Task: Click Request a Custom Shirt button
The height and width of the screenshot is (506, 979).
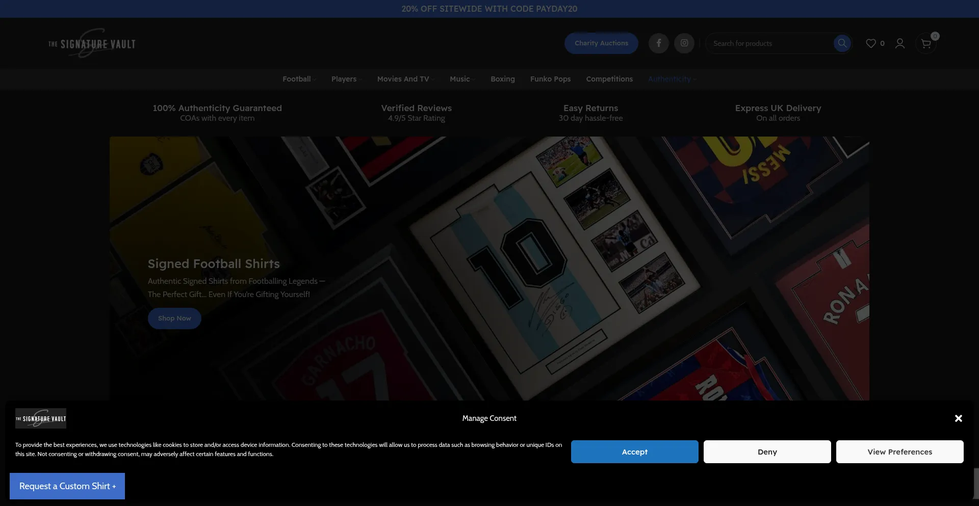Action: [x=67, y=486]
